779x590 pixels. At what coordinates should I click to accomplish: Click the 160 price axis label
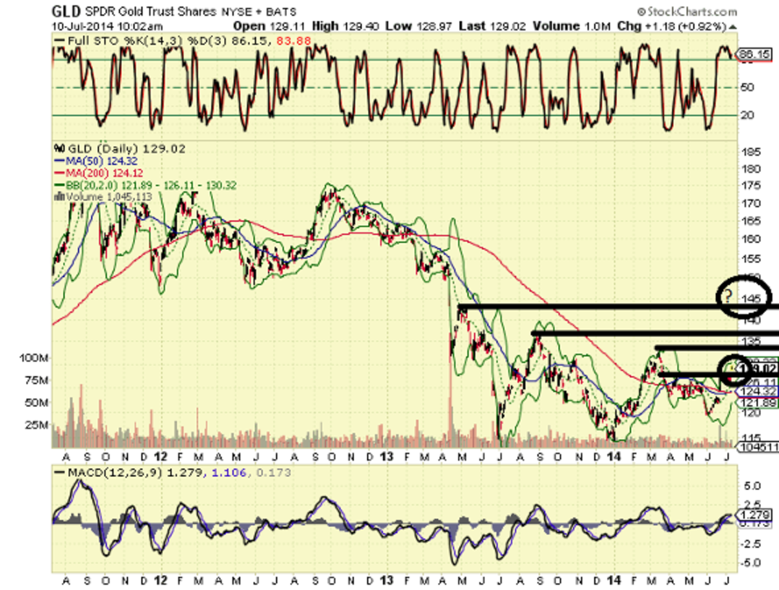[x=751, y=238]
